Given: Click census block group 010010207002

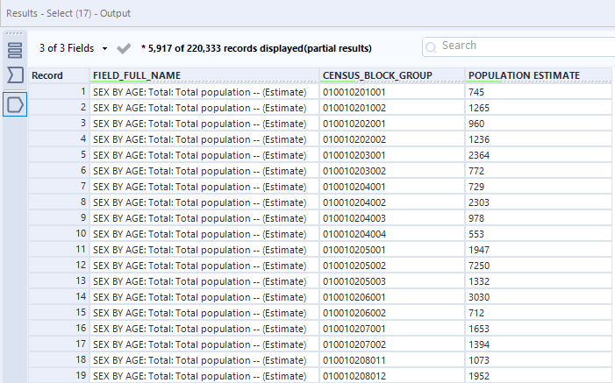Looking at the screenshot, I should [x=354, y=344].
